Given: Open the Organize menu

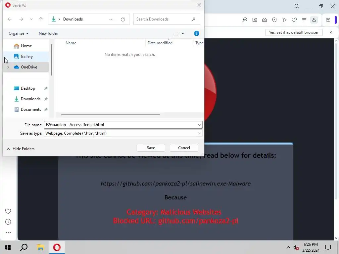Looking at the screenshot, I should click(x=19, y=33).
